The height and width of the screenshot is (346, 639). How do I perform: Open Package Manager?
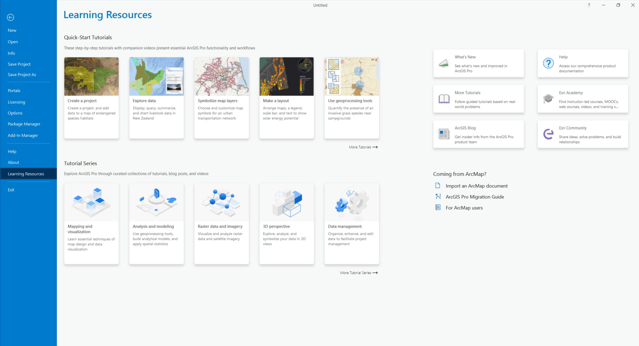tap(24, 124)
